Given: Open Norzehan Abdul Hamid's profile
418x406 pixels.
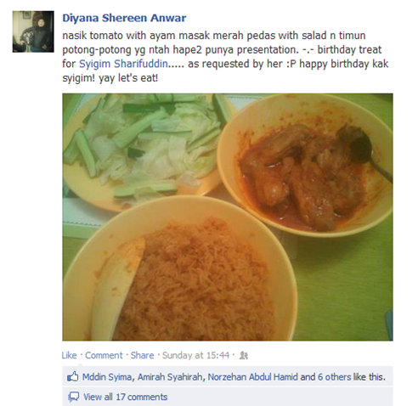Looking at the screenshot, I should click(x=252, y=377).
